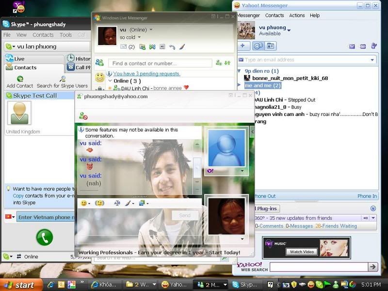
Task: Expand the 'me and me' contact group
Action: 239,85
